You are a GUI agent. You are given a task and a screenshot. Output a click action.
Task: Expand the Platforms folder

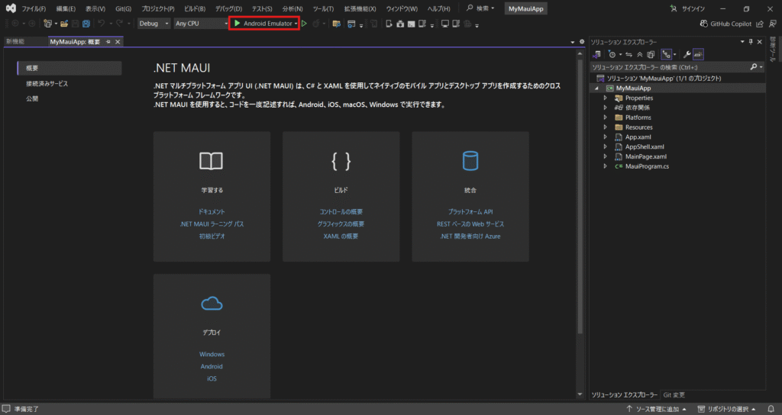click(606, 117)
